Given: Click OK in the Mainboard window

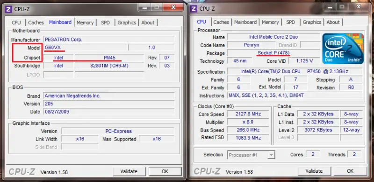Looking at the screenshot, I should pyautogui.click(x=165, y=171).
